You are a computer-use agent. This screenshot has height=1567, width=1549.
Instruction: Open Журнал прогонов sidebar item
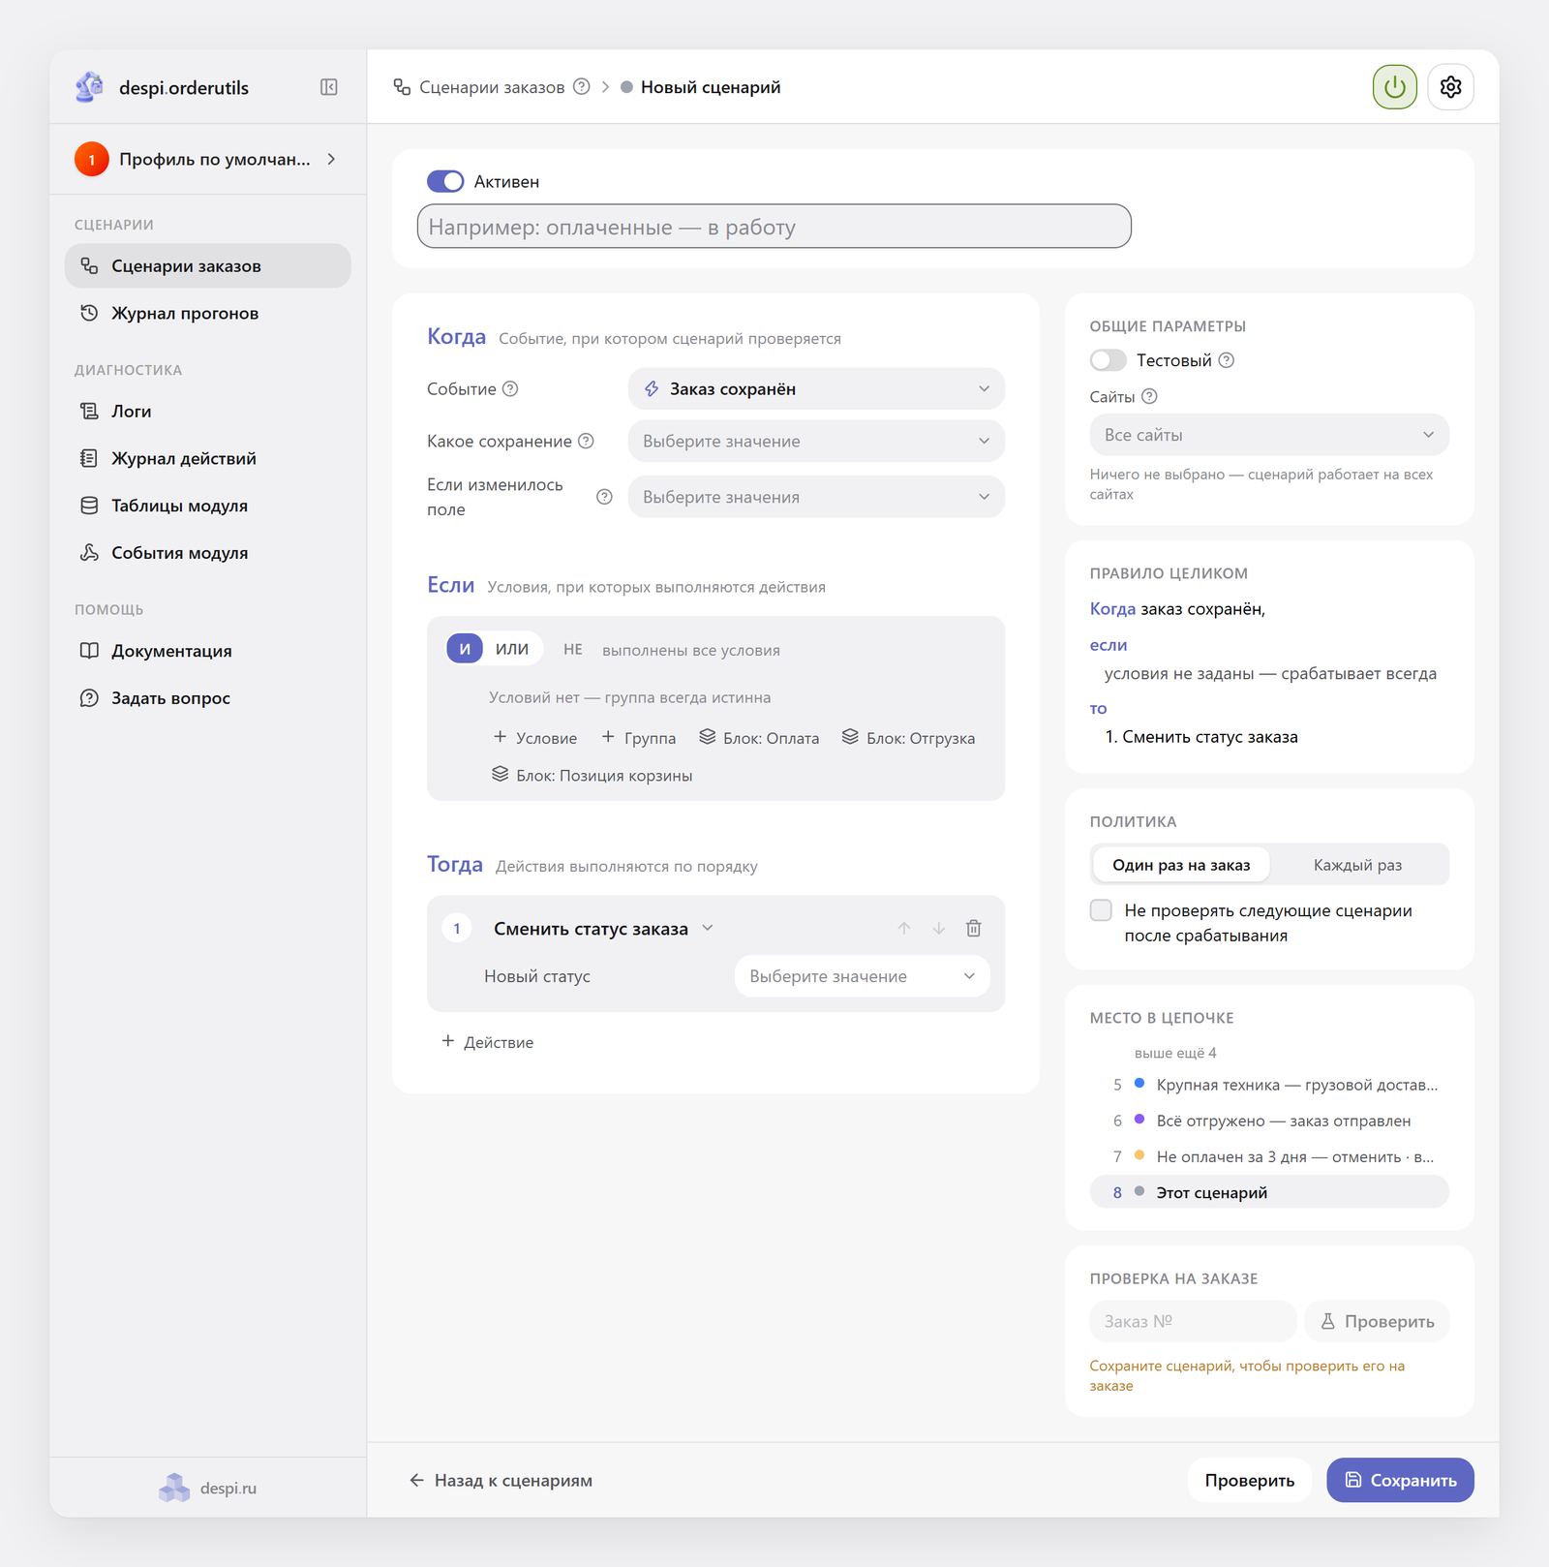[207, 313]
